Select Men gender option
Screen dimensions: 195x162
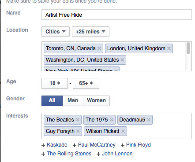coord(73,101)
